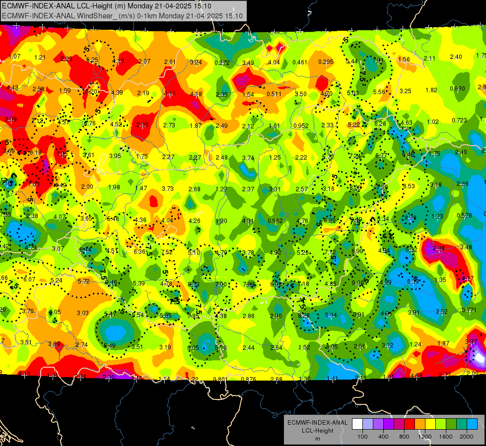Click the wind shear value 2.49
The height and width of the screenshot is (446, 486).
[221, 126]
